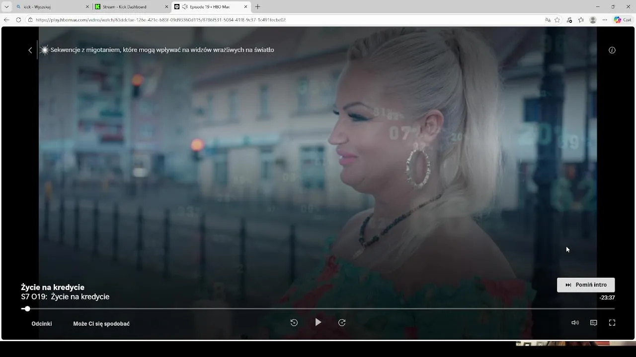The image size is (636, 357).
Task: Close the Stream - Kick Dashboard tab
Action: [x=166, y=7]
